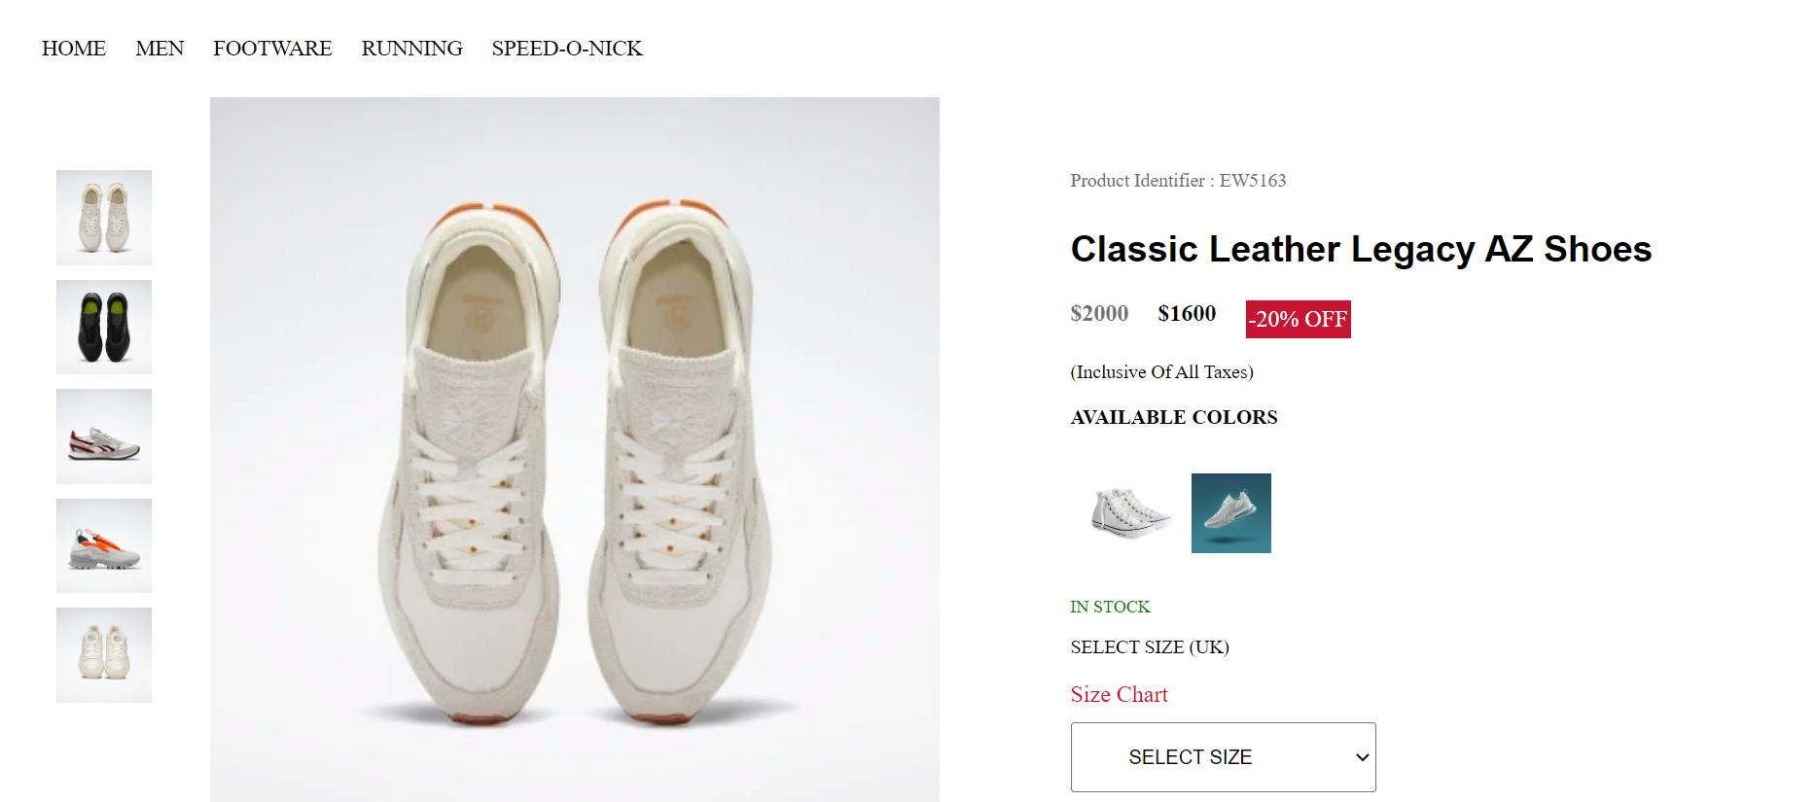
Task: Expand the SELECT SIZE dropdown
Action: point(1223,757)
